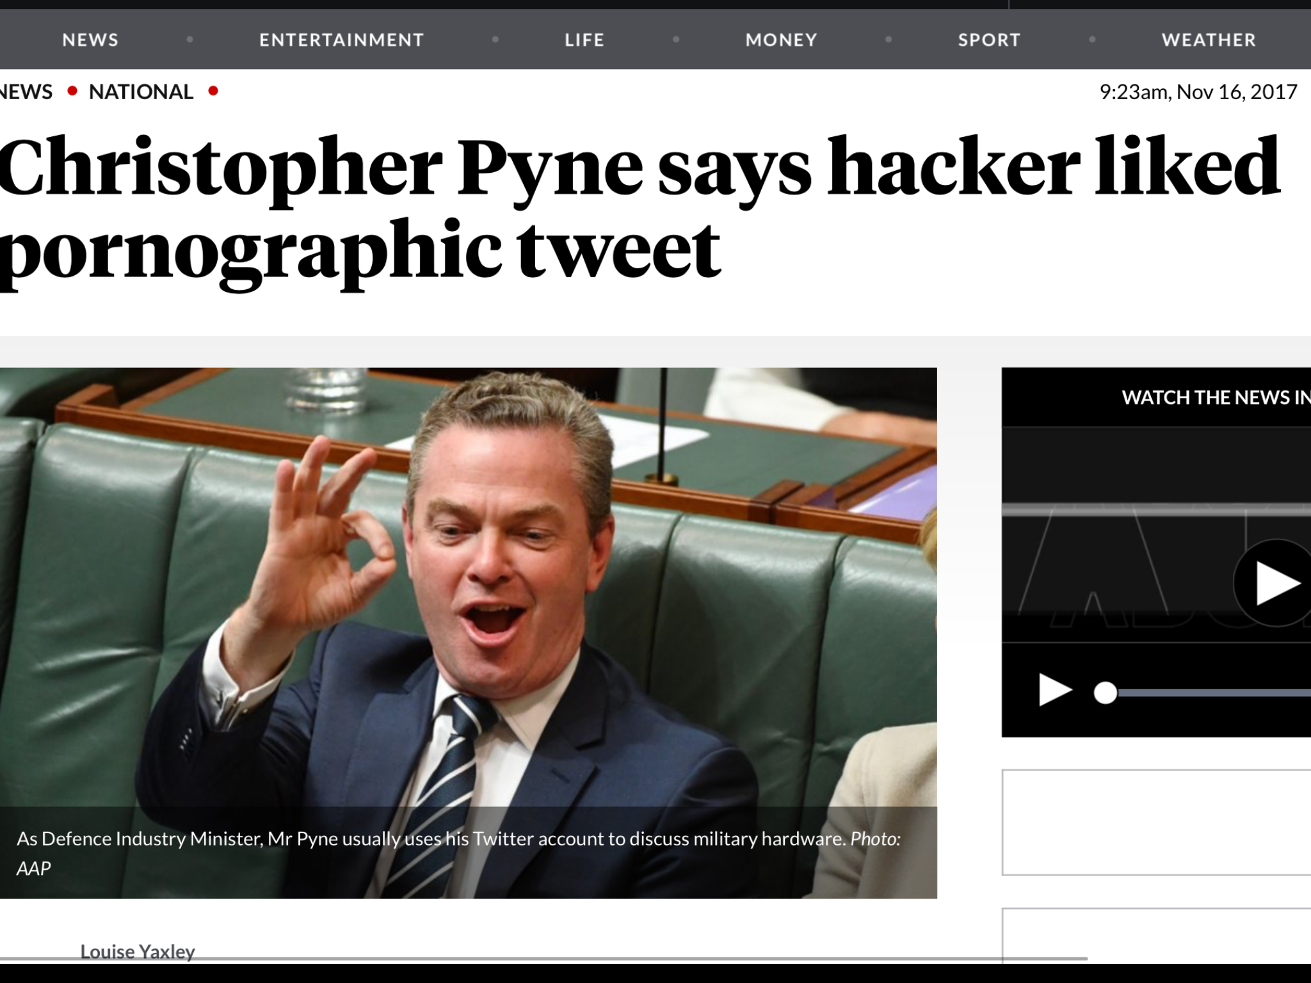Image resolution: width=1311 pixels, height=983 pixels.
Task: Open the MONEY section
Action: [x=781, y=40]
